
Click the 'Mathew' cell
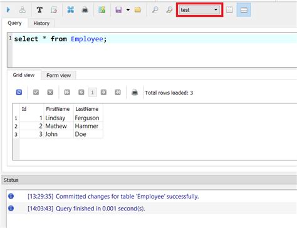pos(58,126)
